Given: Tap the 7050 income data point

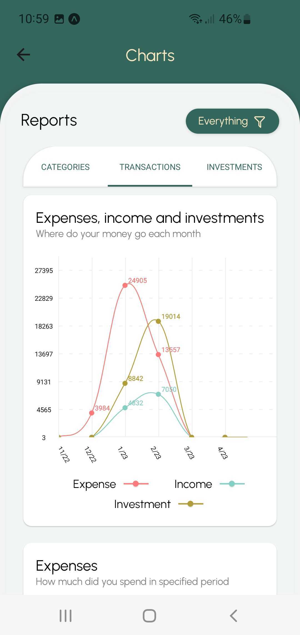Looking at the screenshot, I should (x=158, y=394).
